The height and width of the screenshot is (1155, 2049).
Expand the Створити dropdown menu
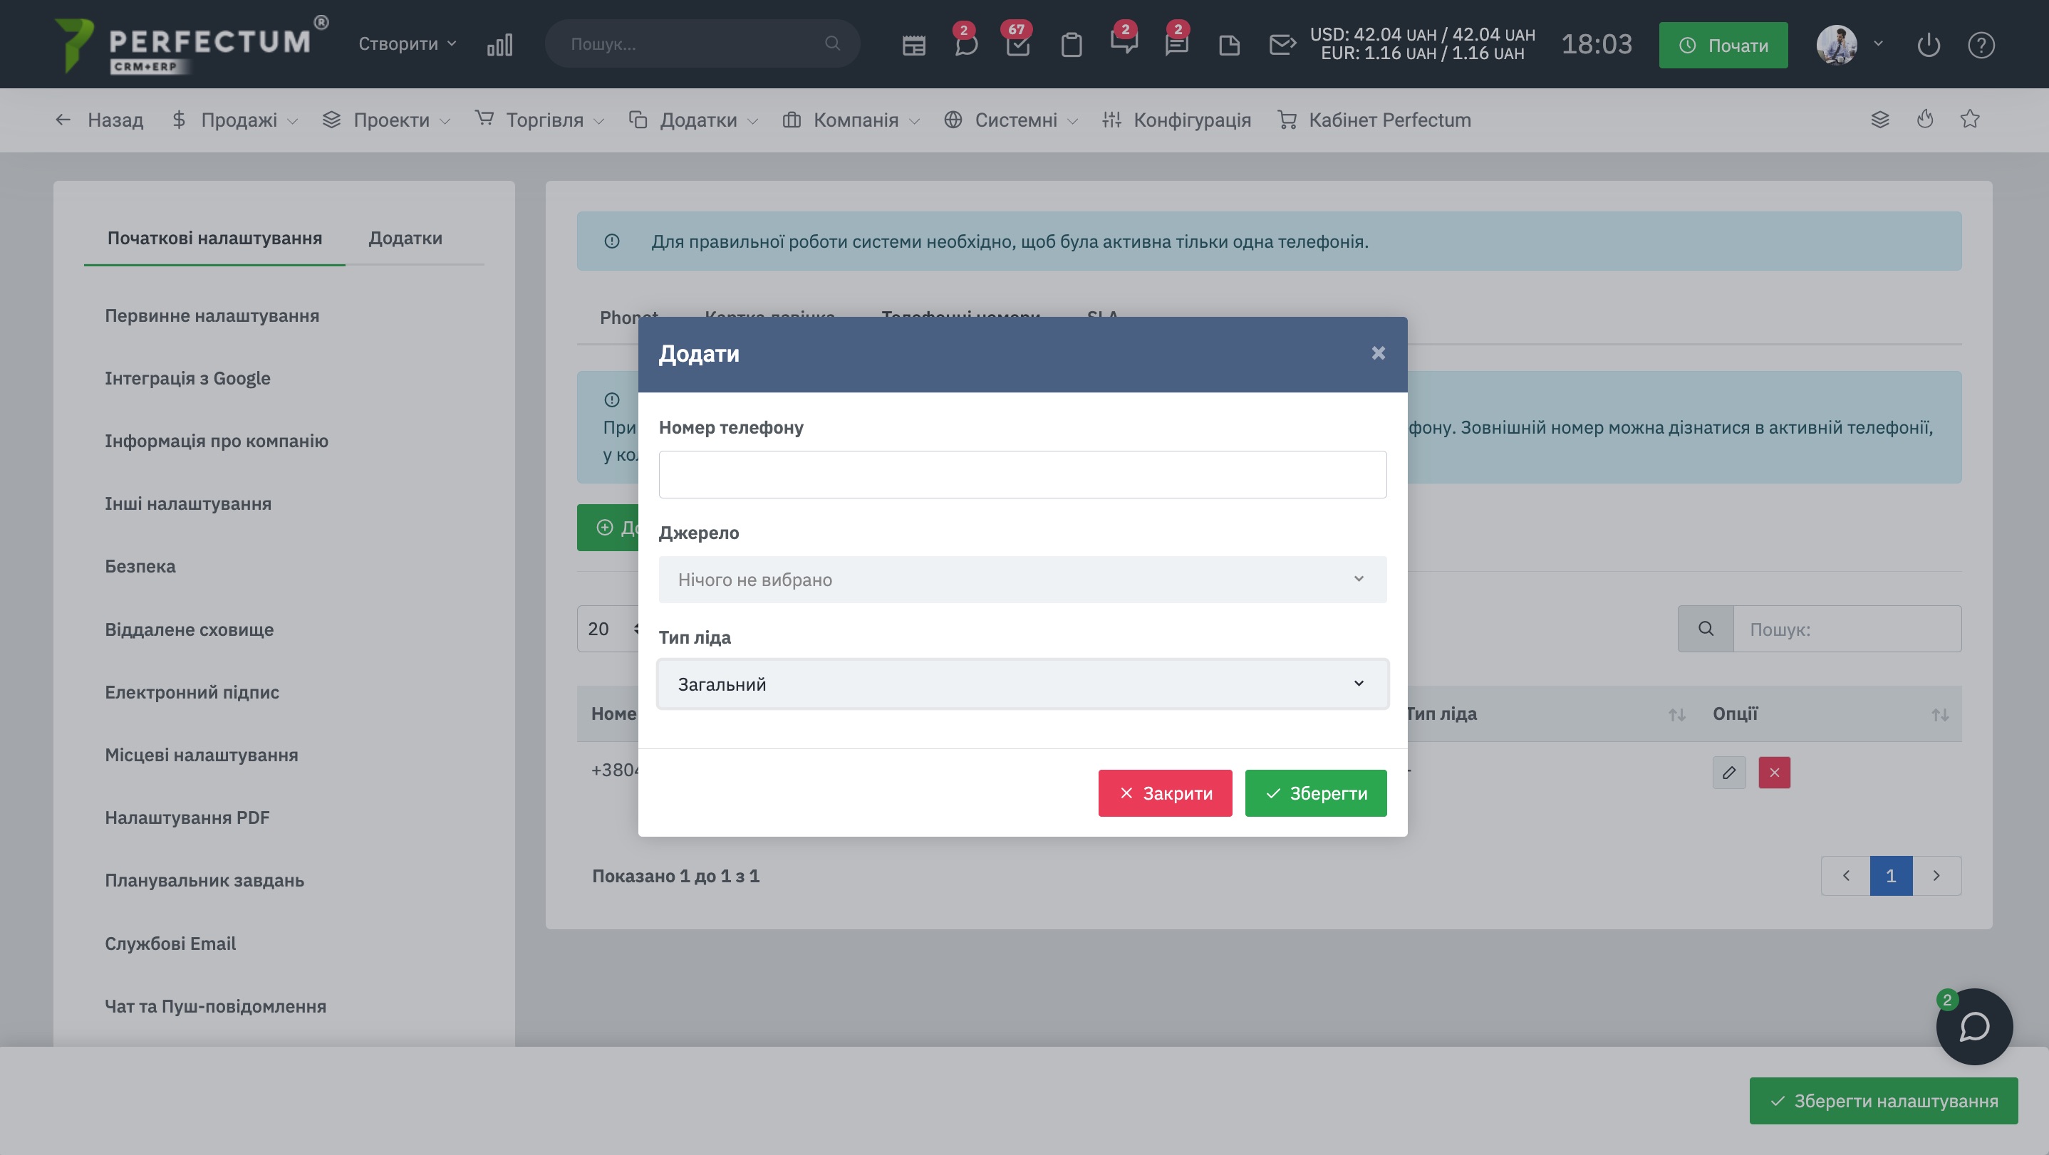pyautogui.click(x=408, y=43)
